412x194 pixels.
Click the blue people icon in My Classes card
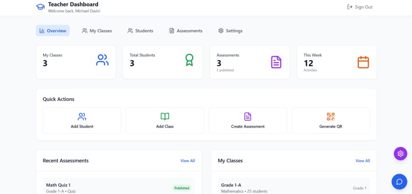(x=102, y=60)
